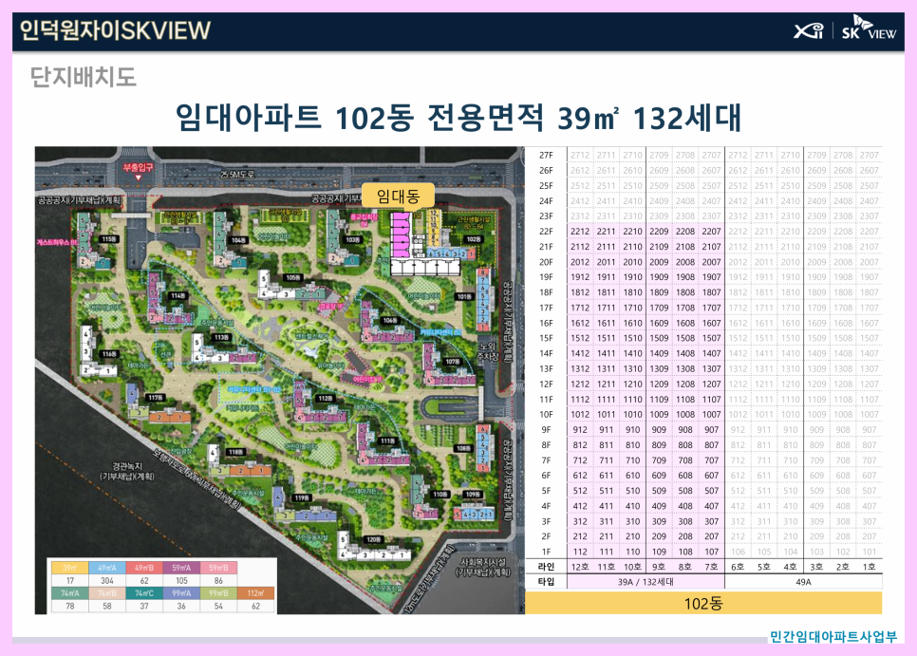The width and height of the screenshot is (917, 656).
Task: Click the 49A type cell
Action: (x=803, y=582)
